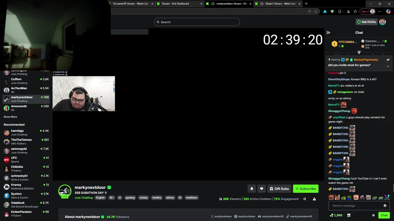Viewport: 394px width, 221px height.
Task: Expand the pinned message chevron
Action: pos(388,66)
